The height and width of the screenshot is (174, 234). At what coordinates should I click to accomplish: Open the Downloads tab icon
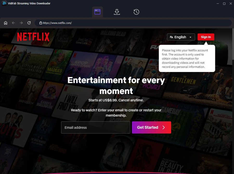tap(117, 12)
